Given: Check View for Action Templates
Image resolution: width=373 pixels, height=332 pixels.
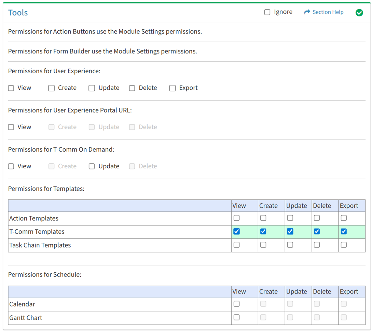Looking at the screenshot, I should [236, 218].
